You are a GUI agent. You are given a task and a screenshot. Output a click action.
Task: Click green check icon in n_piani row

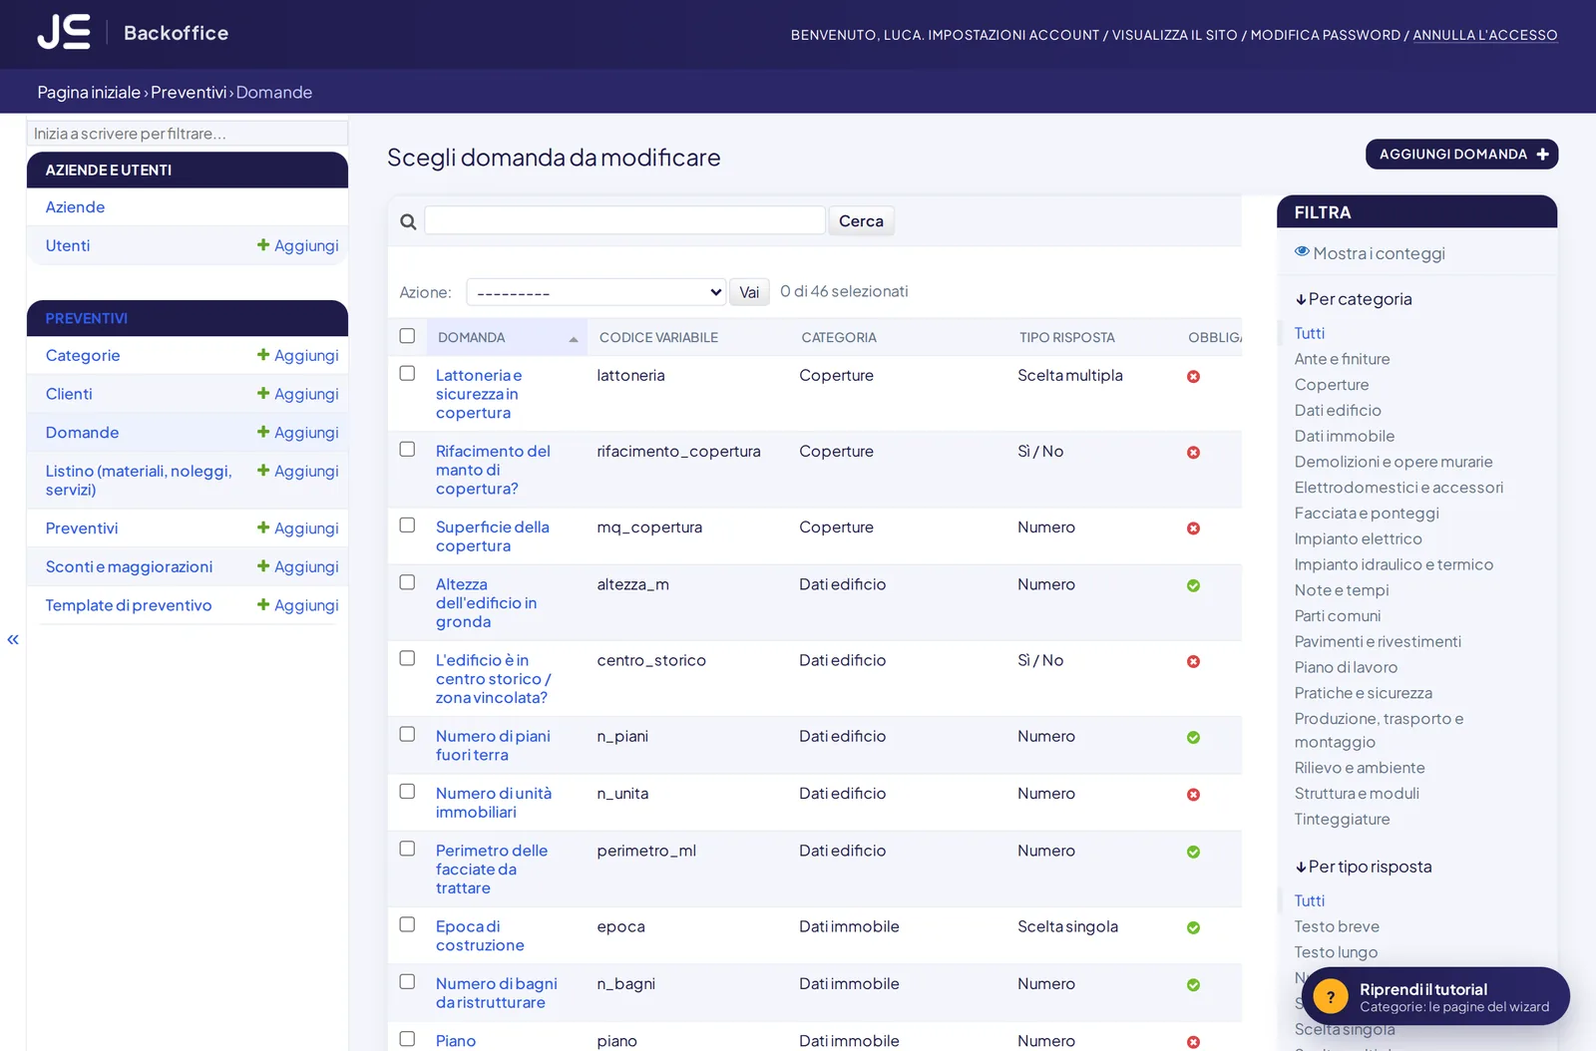click(1193, 737)
